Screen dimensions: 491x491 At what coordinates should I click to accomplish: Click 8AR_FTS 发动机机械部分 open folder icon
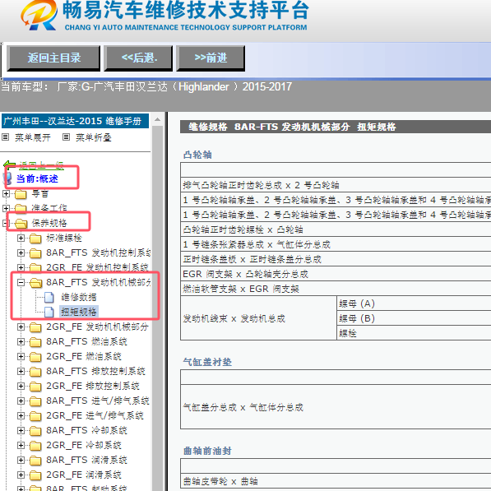(x=36, y=283)
